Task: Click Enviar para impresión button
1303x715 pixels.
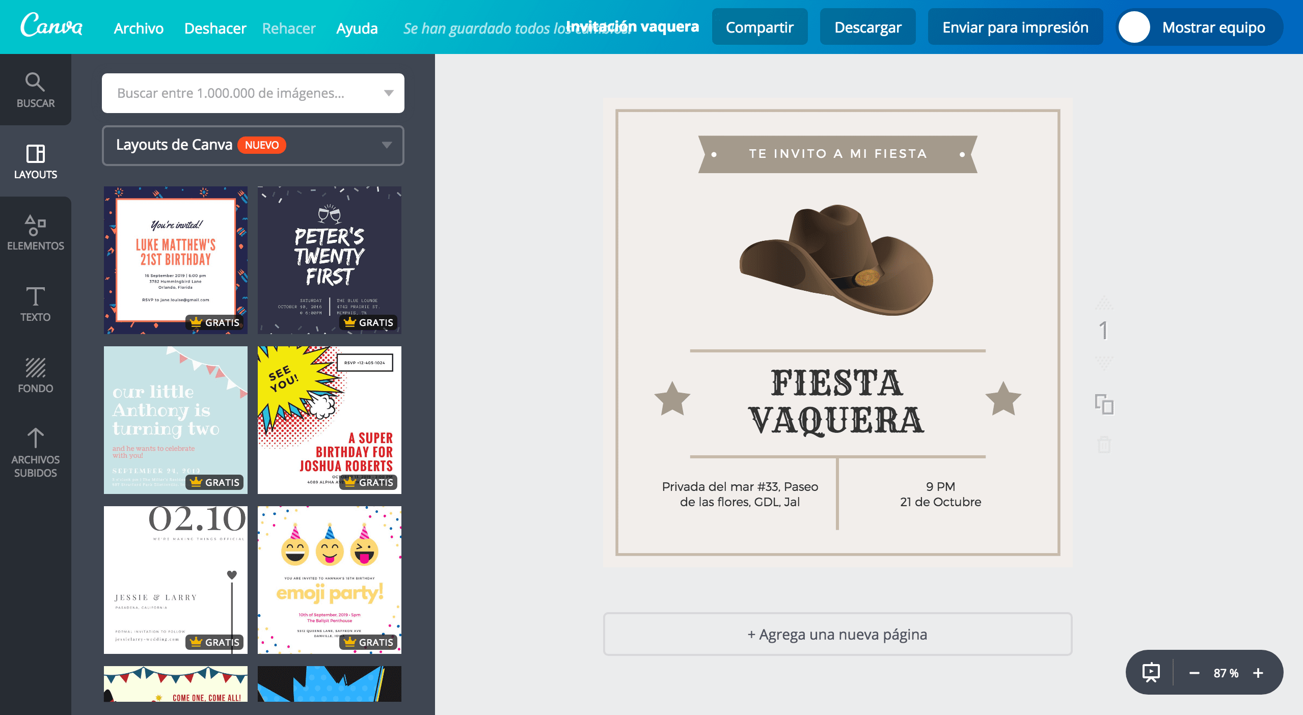Action: coord(1015,27)
